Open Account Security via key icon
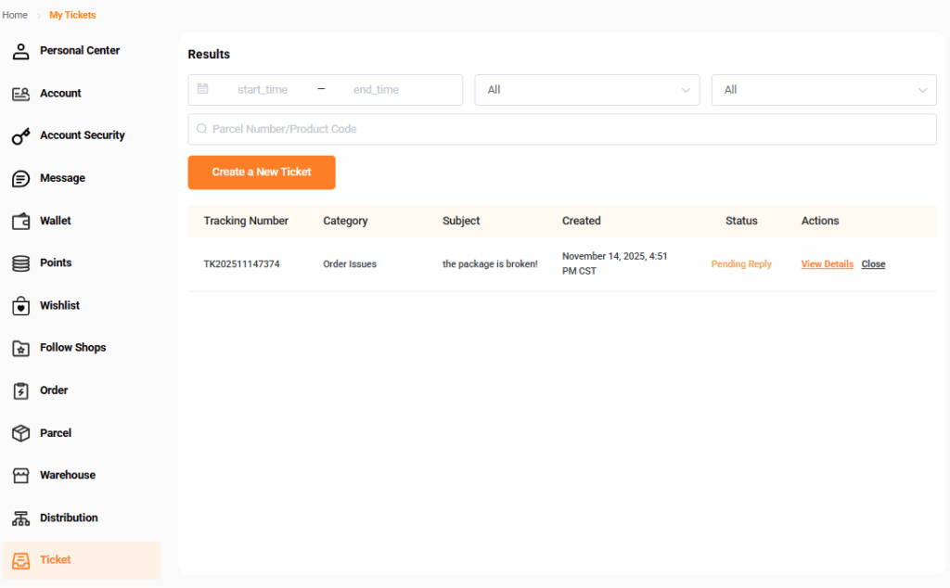Viewport: 950px width, 588px height. point(20,136)
